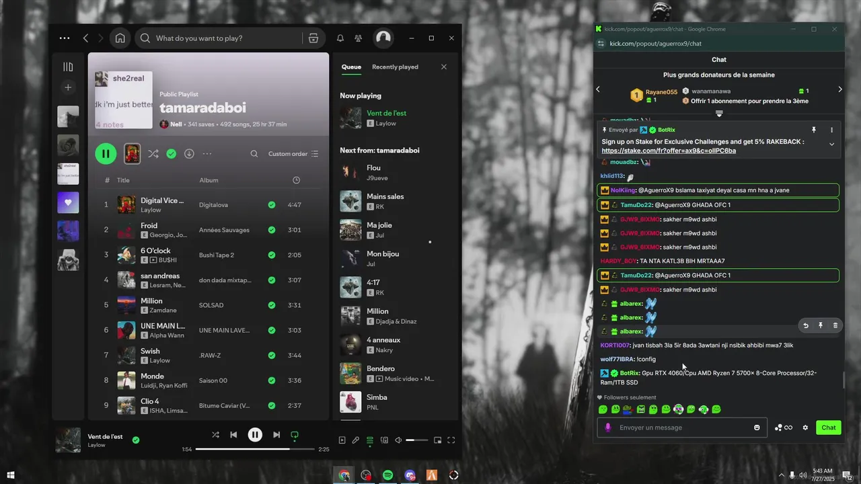Show next donor with right arrow in Kick chat
861x484 pixels.
[x=839, y=89]
